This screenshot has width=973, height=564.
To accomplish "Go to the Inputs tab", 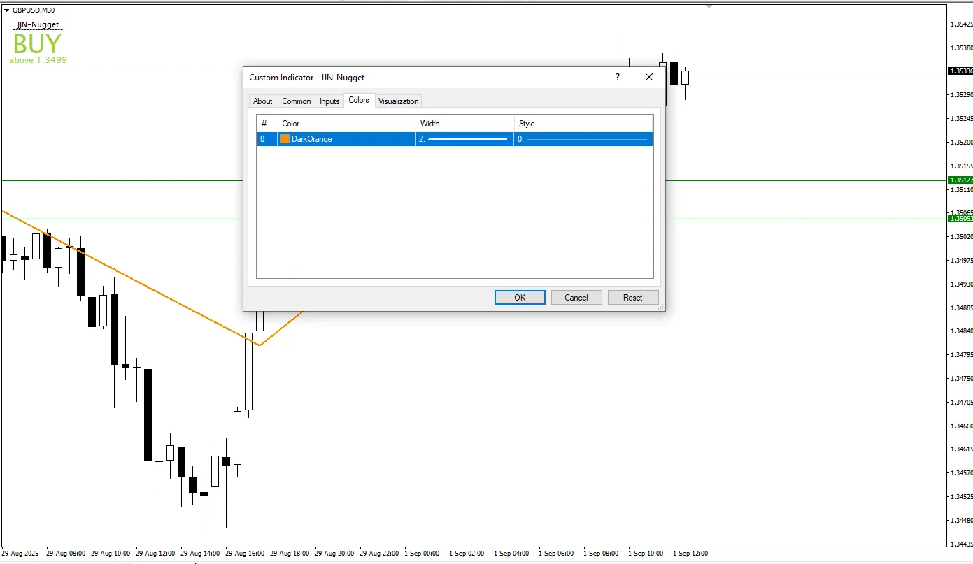I will [329, 101].
